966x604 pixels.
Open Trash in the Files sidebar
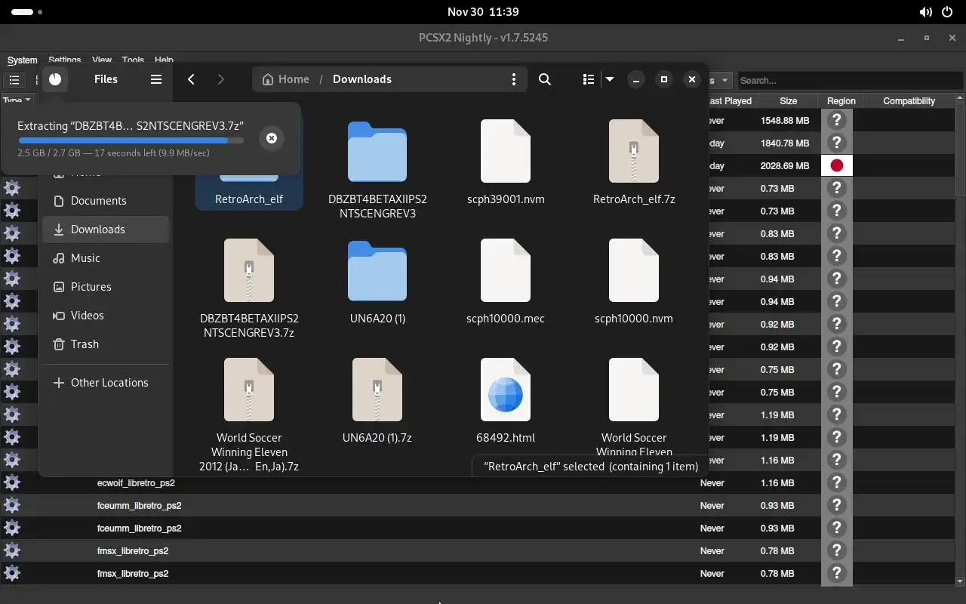(106, 344)
